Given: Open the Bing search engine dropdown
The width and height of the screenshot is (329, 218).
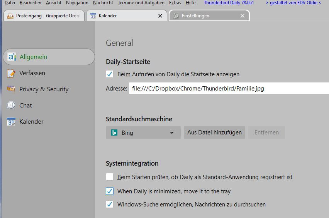Looking at the screenshot, I should 143,132.
